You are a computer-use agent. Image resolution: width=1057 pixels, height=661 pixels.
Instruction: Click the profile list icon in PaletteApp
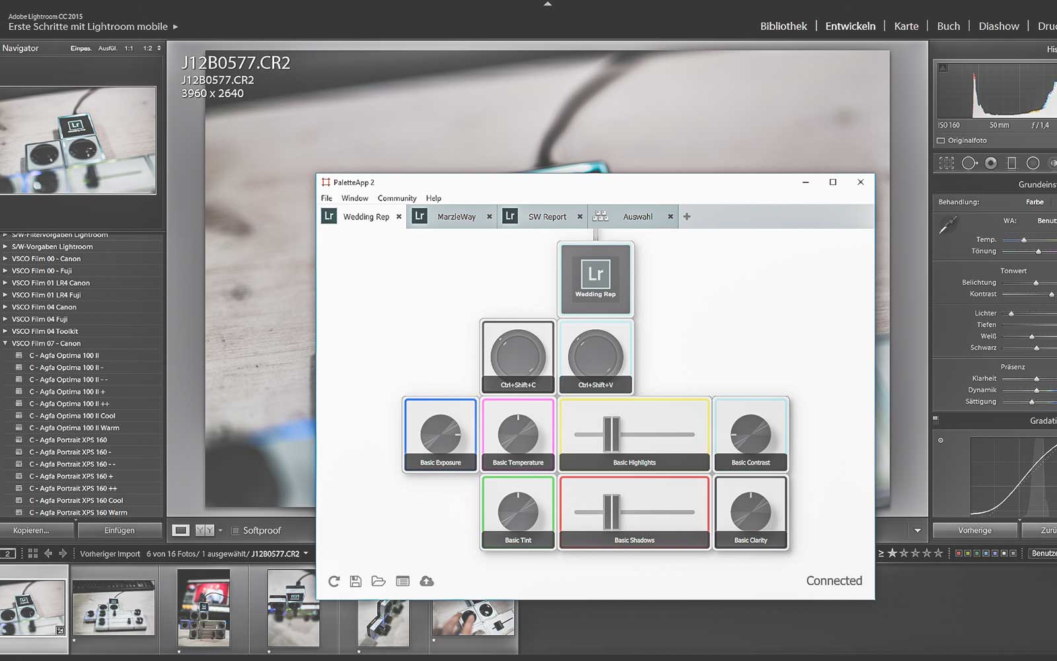tap(402, 581)
